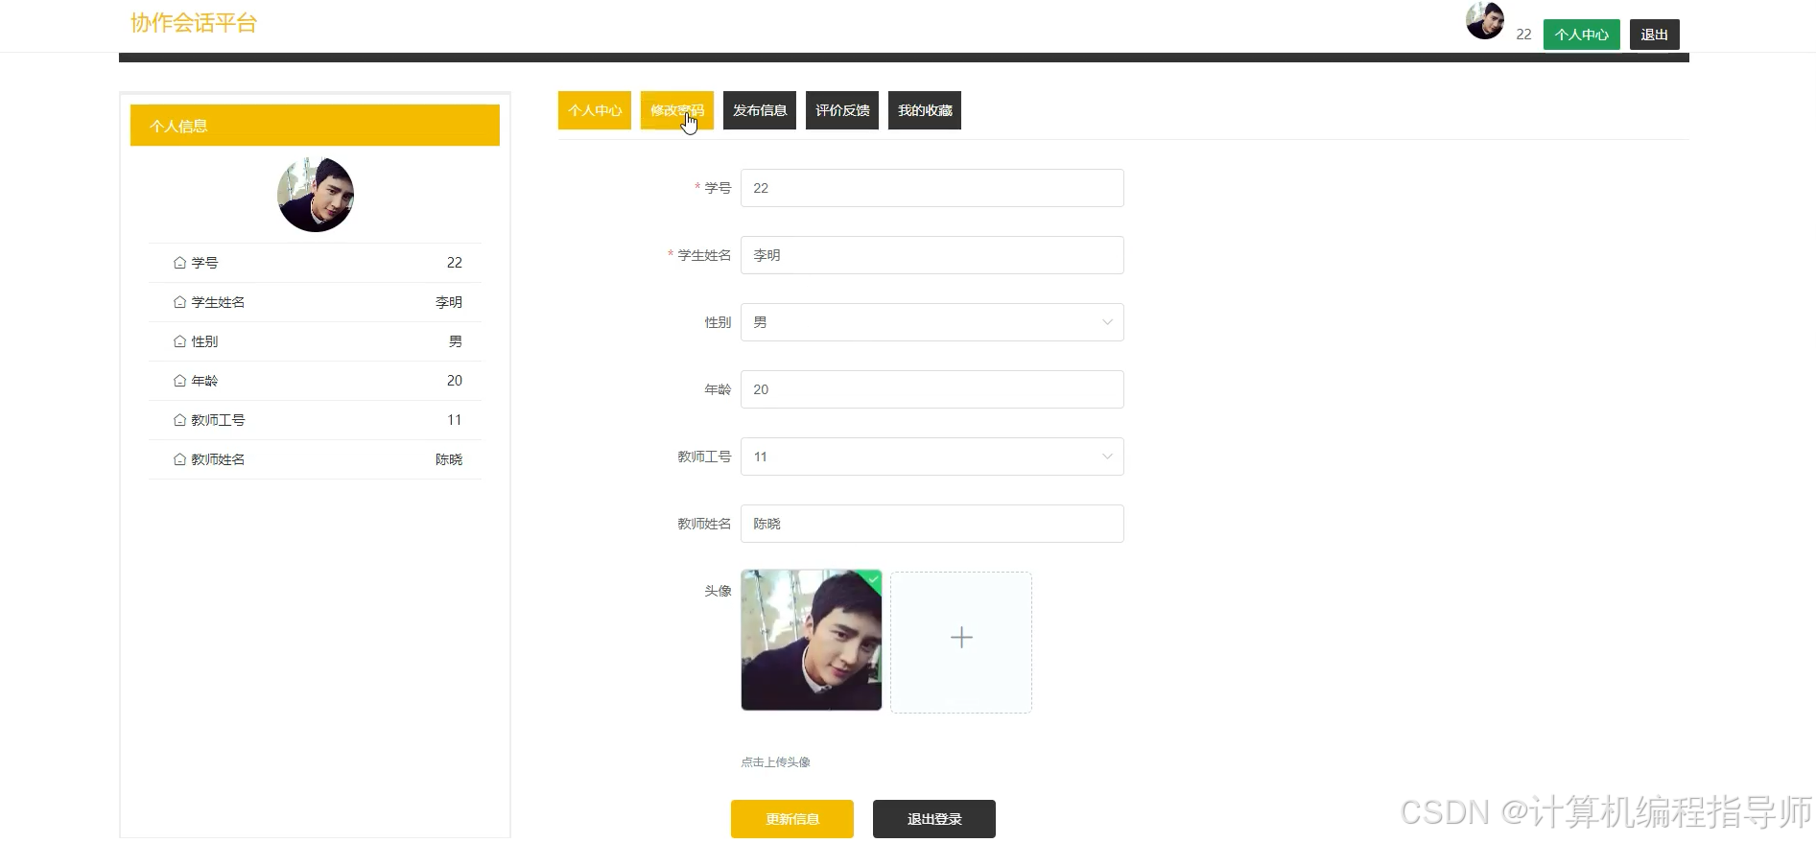Open the 发布信息 tab

760,110
